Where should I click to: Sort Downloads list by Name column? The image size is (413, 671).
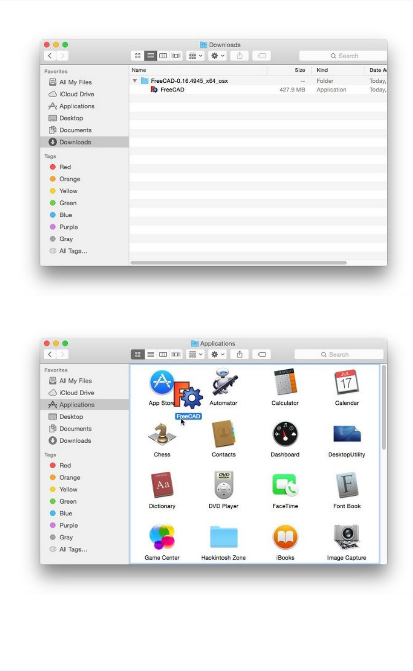pyautogui.click(x=198, y=70)
